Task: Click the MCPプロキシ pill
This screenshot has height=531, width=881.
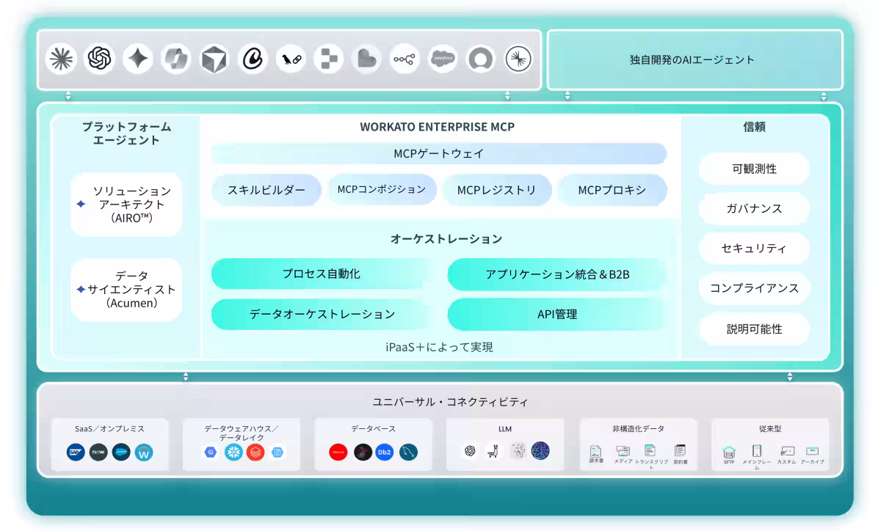Action: 612,190
